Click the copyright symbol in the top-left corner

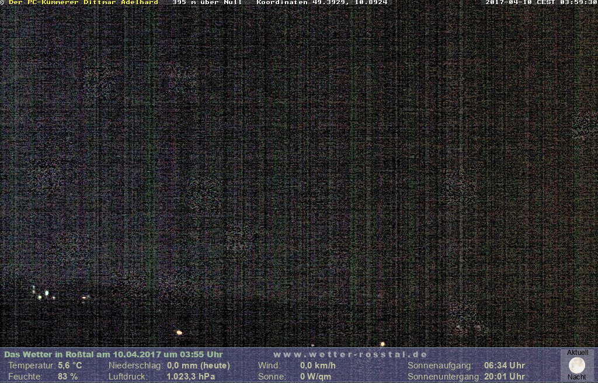[x=2, y=2]
